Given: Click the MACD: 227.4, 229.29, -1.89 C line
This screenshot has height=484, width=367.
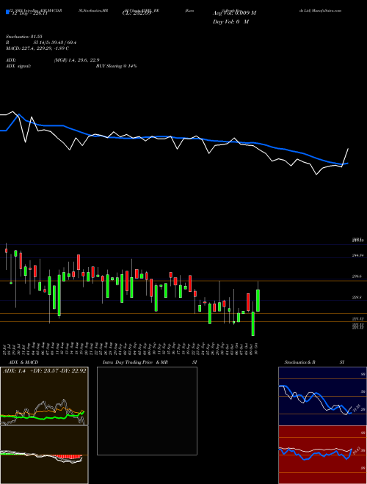Looking at the screenshot, I should 37,48.
